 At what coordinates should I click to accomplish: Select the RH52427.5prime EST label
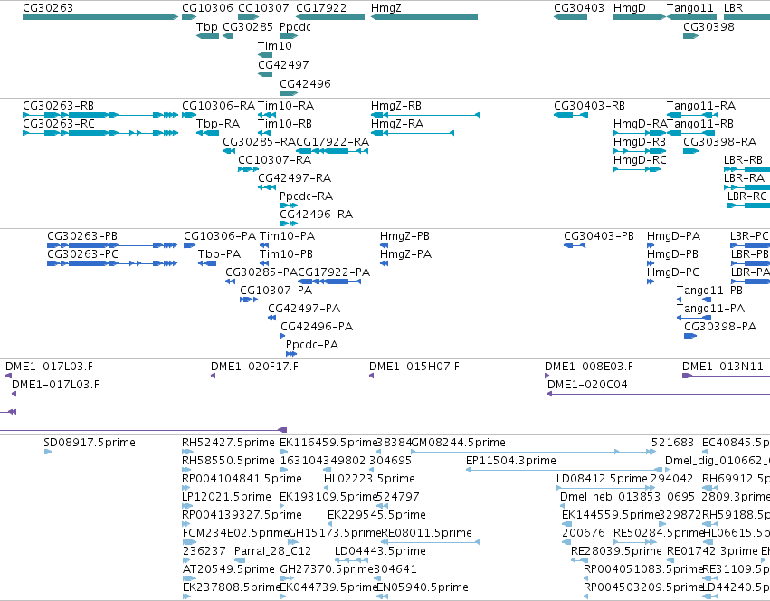[228, 443]
